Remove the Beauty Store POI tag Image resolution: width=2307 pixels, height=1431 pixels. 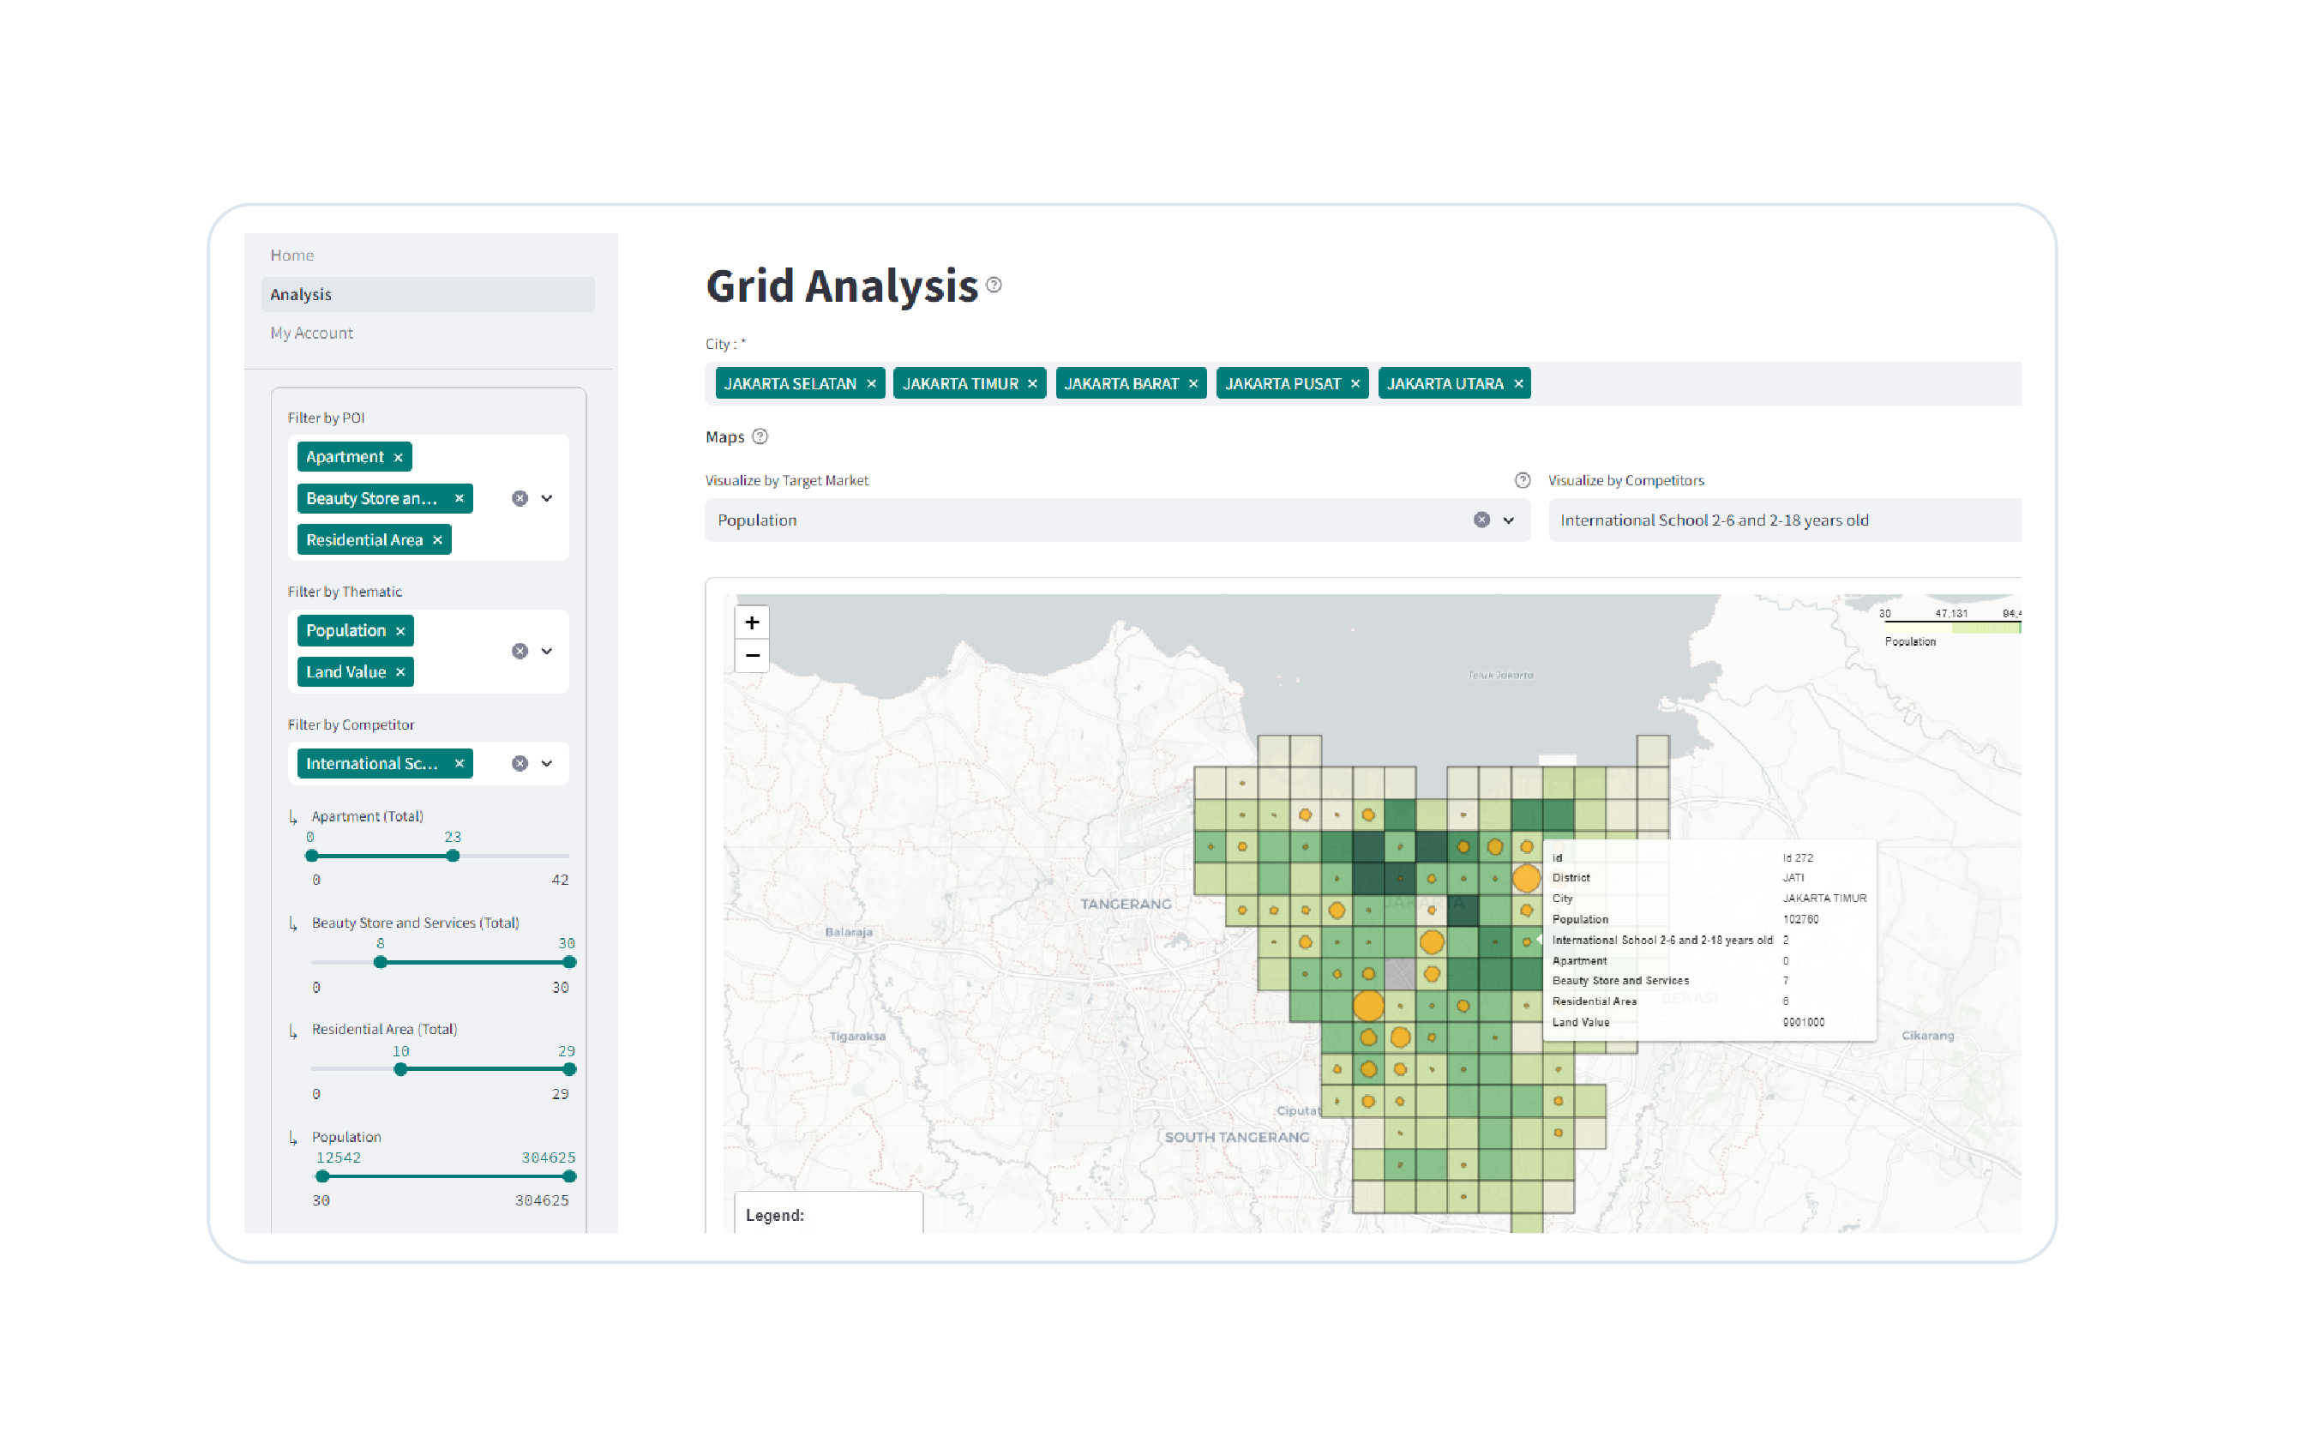tap(459, 498)
